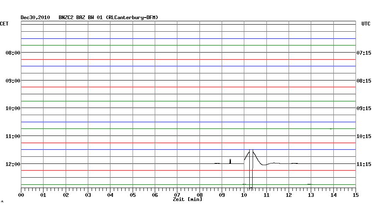
Task: Select the 00 minute tick label
Action: coord(21,195)
